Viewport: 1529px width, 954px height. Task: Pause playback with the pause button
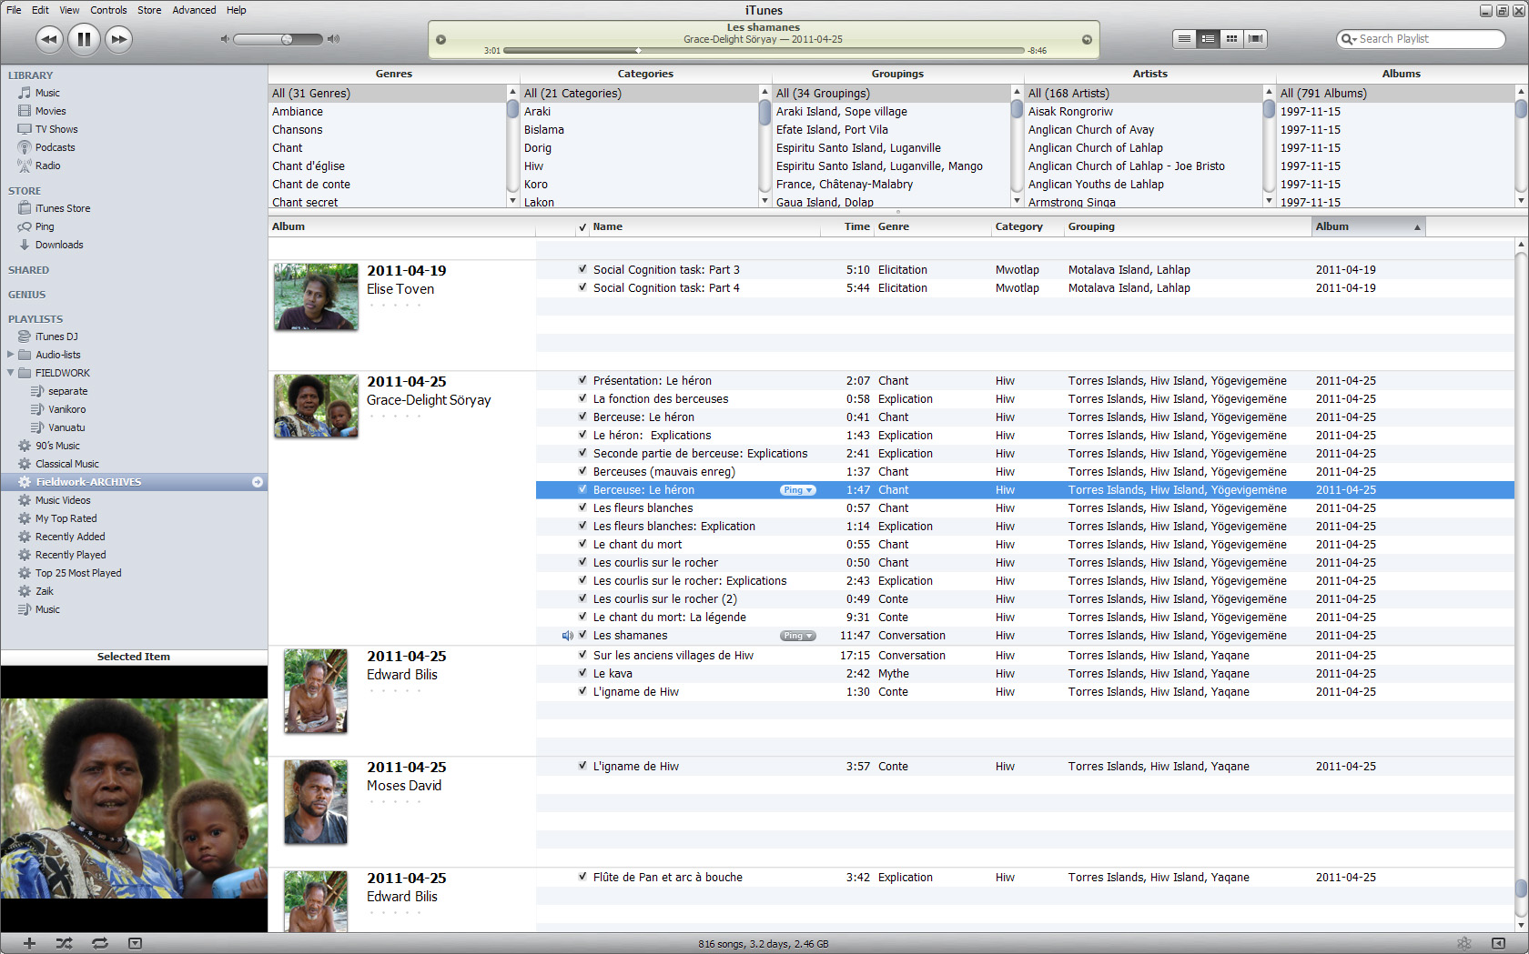point(84,39)
